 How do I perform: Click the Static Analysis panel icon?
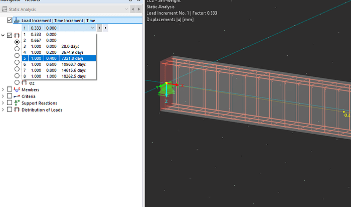pos(4,9)
